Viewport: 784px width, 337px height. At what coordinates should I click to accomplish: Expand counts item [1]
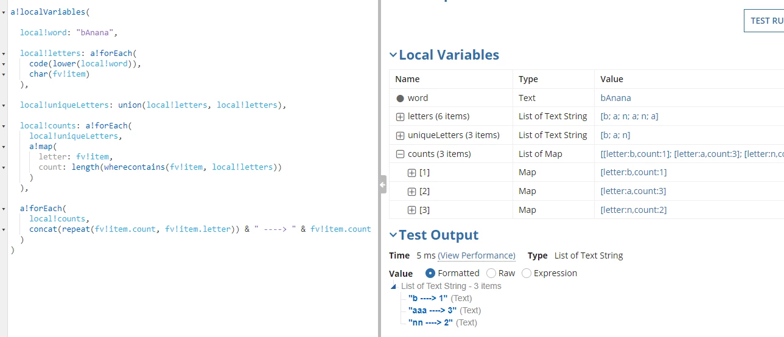pyautogui.click(x=412, y=173)
